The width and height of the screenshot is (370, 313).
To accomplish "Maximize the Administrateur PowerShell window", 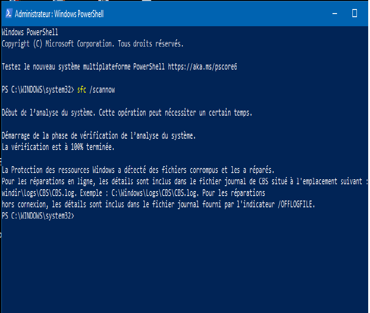I will (x=355, y=14).
